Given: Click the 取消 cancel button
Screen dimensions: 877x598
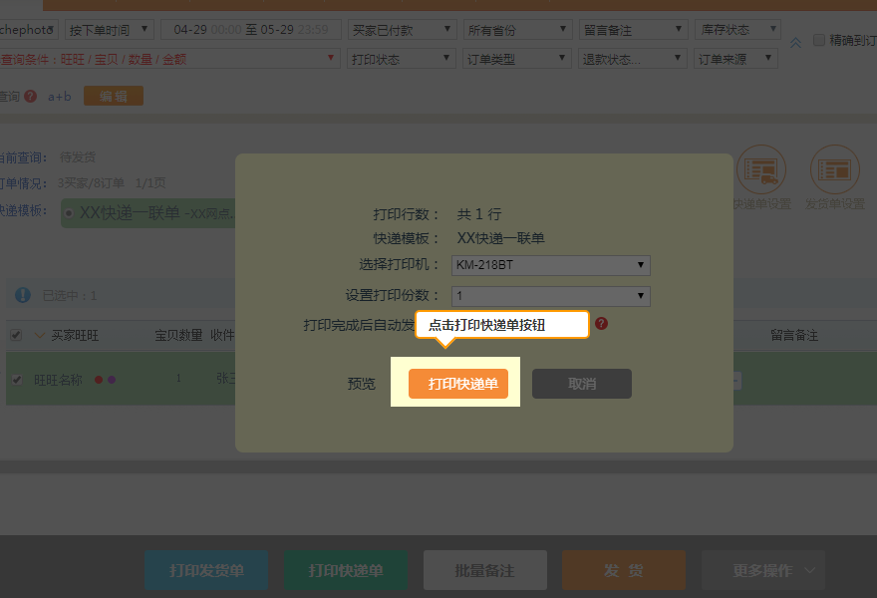Looking at the screenshot, I should coord(581,384).
